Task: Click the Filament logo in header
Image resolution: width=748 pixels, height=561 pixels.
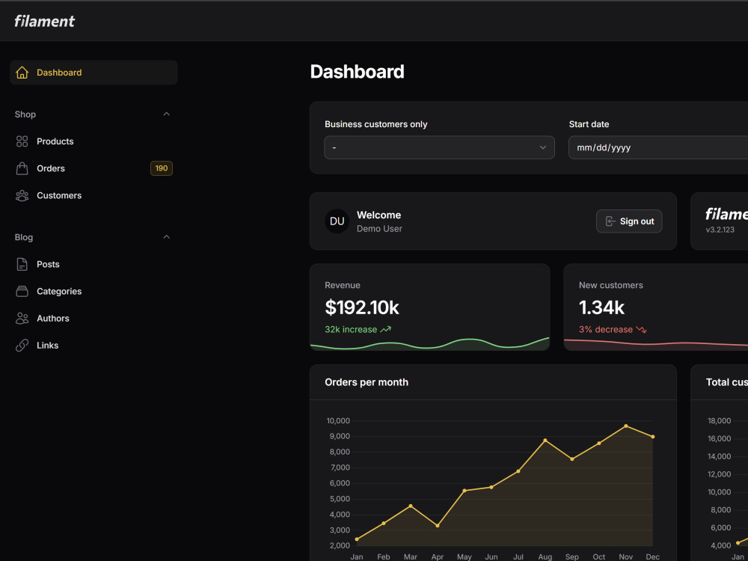Action: pyautogui.click(x=44, y=21)
